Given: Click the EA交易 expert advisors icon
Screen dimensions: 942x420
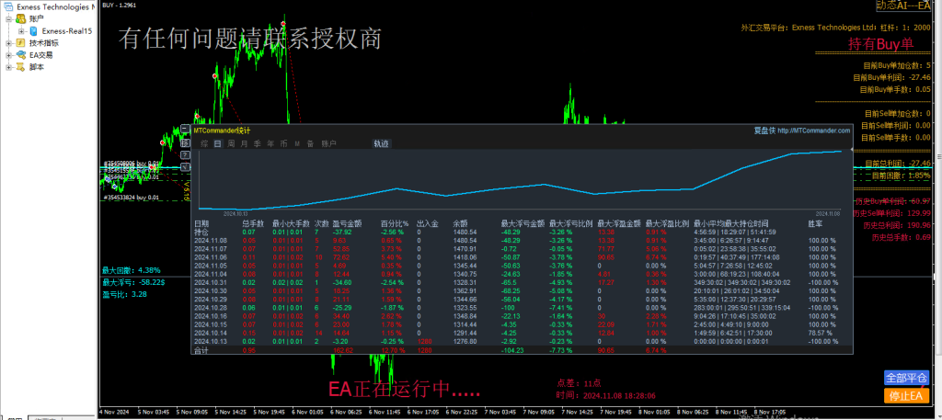Looking at the screenshot, I should [x=20, y=55].
